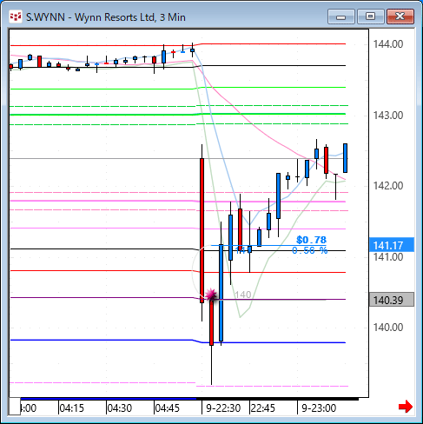Click the 04:45 time axis label

(168, 408)
